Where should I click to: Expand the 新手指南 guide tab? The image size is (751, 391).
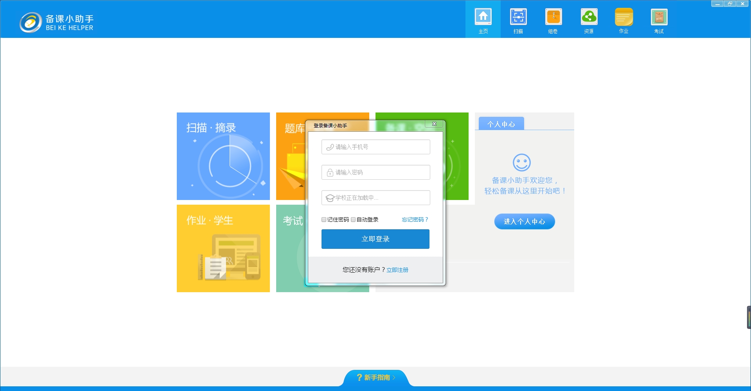click(x=376, y=378)
